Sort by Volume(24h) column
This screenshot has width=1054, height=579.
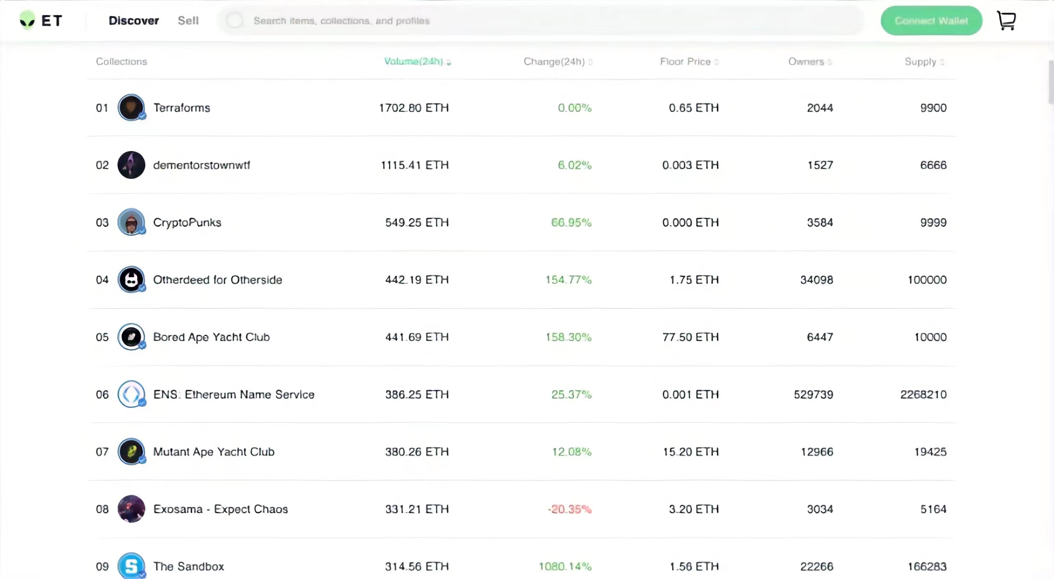pyautogui.click(x=417, y=61)
